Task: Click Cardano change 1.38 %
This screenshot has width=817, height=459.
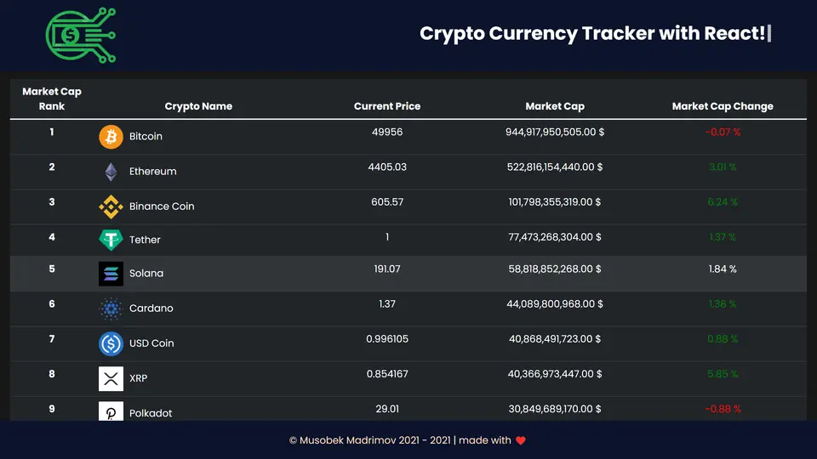Action: coord(723,304)
